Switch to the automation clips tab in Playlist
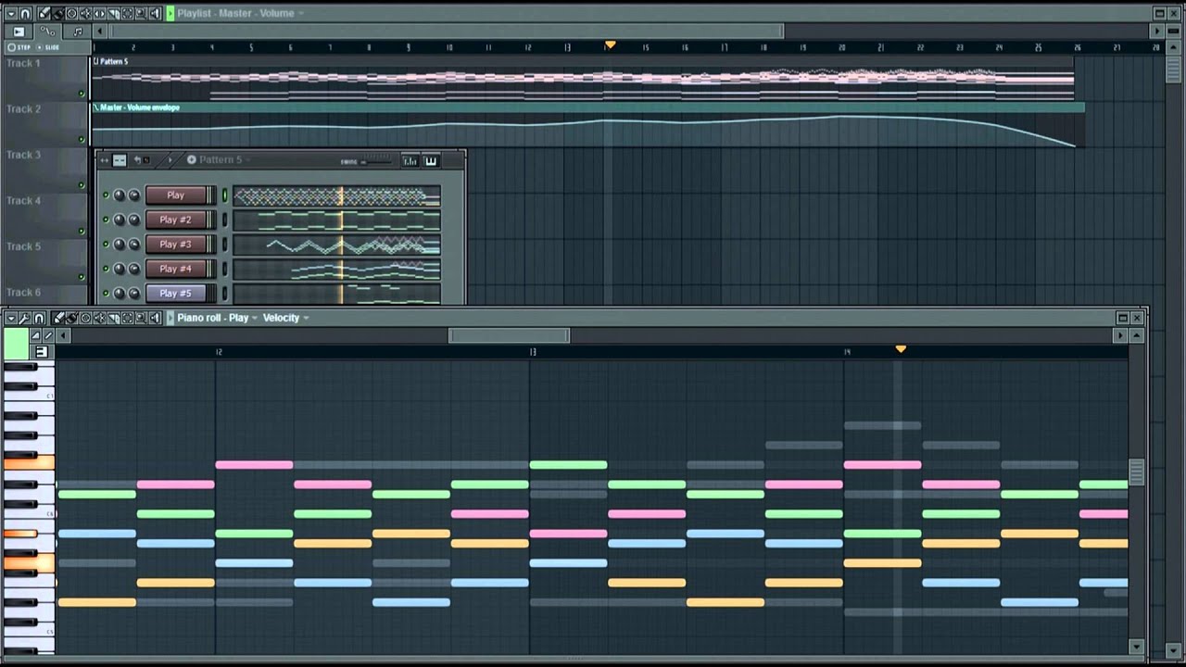 [47, 31]
